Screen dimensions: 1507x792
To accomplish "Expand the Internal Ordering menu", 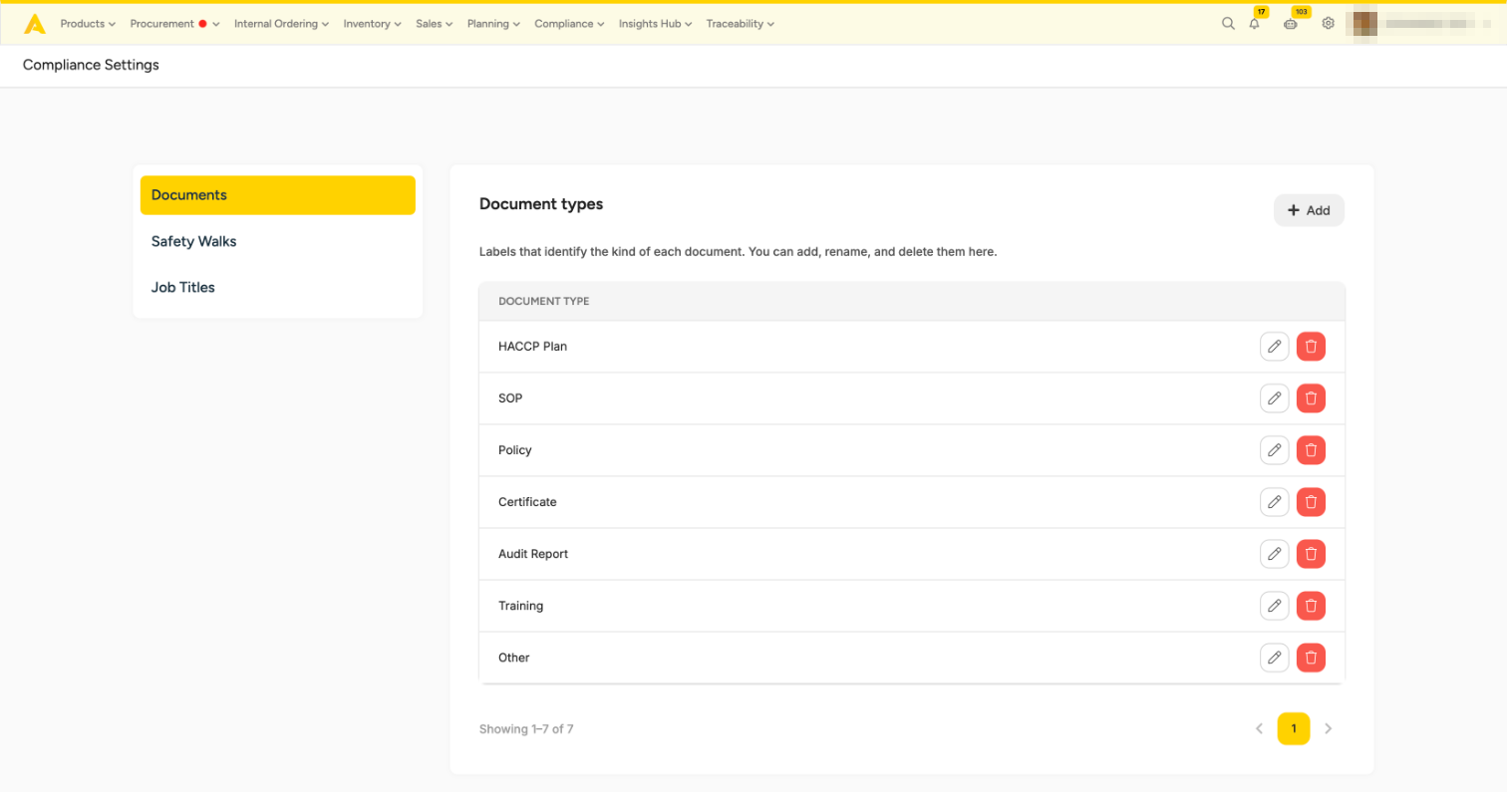I will click(281, 24).
